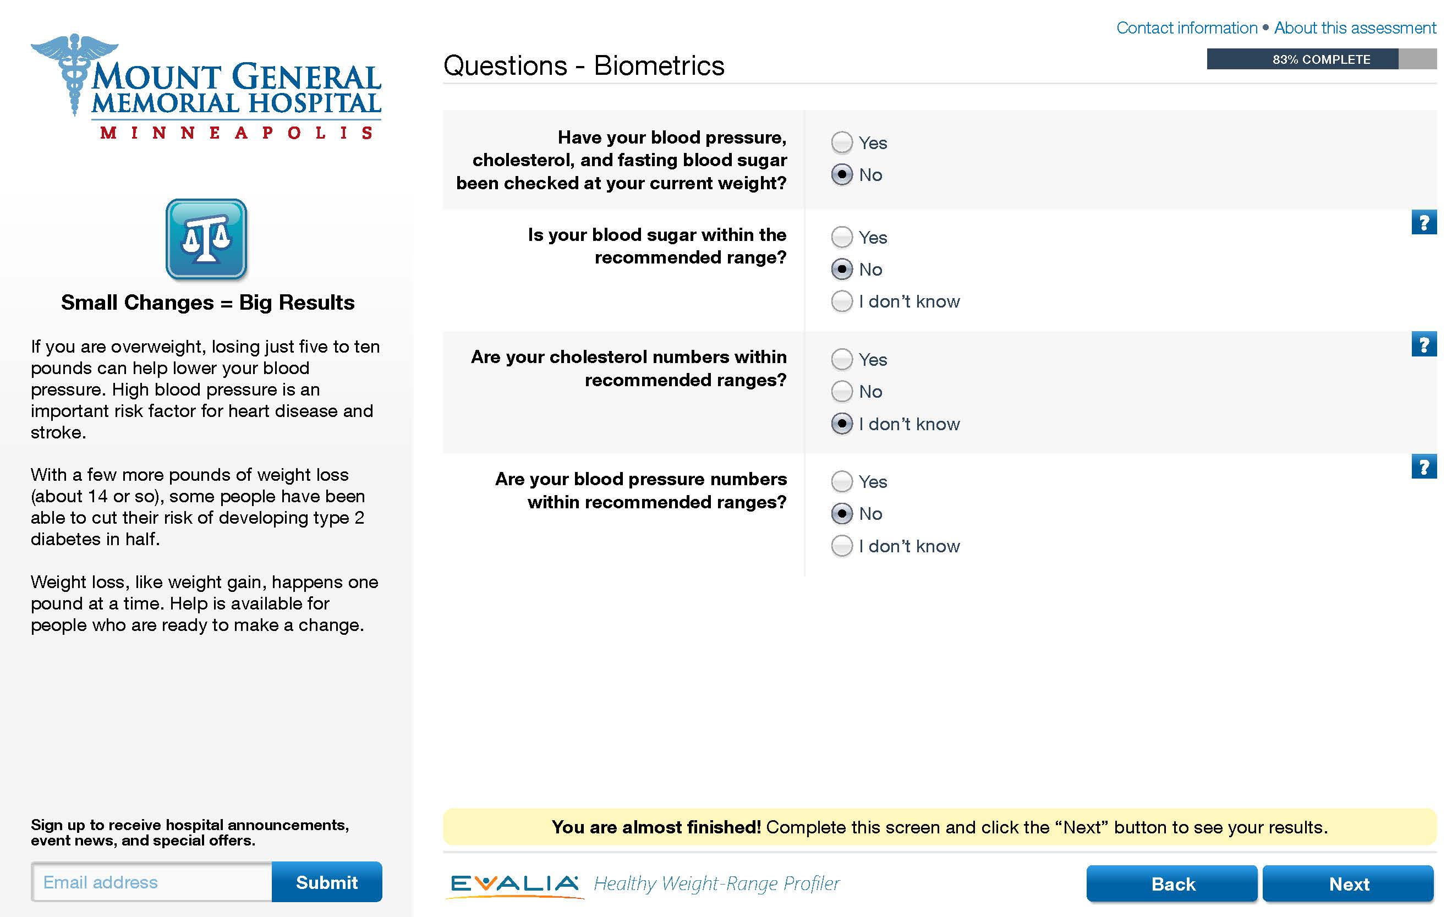Click the blood sugar question help icon

(1423, 222)
